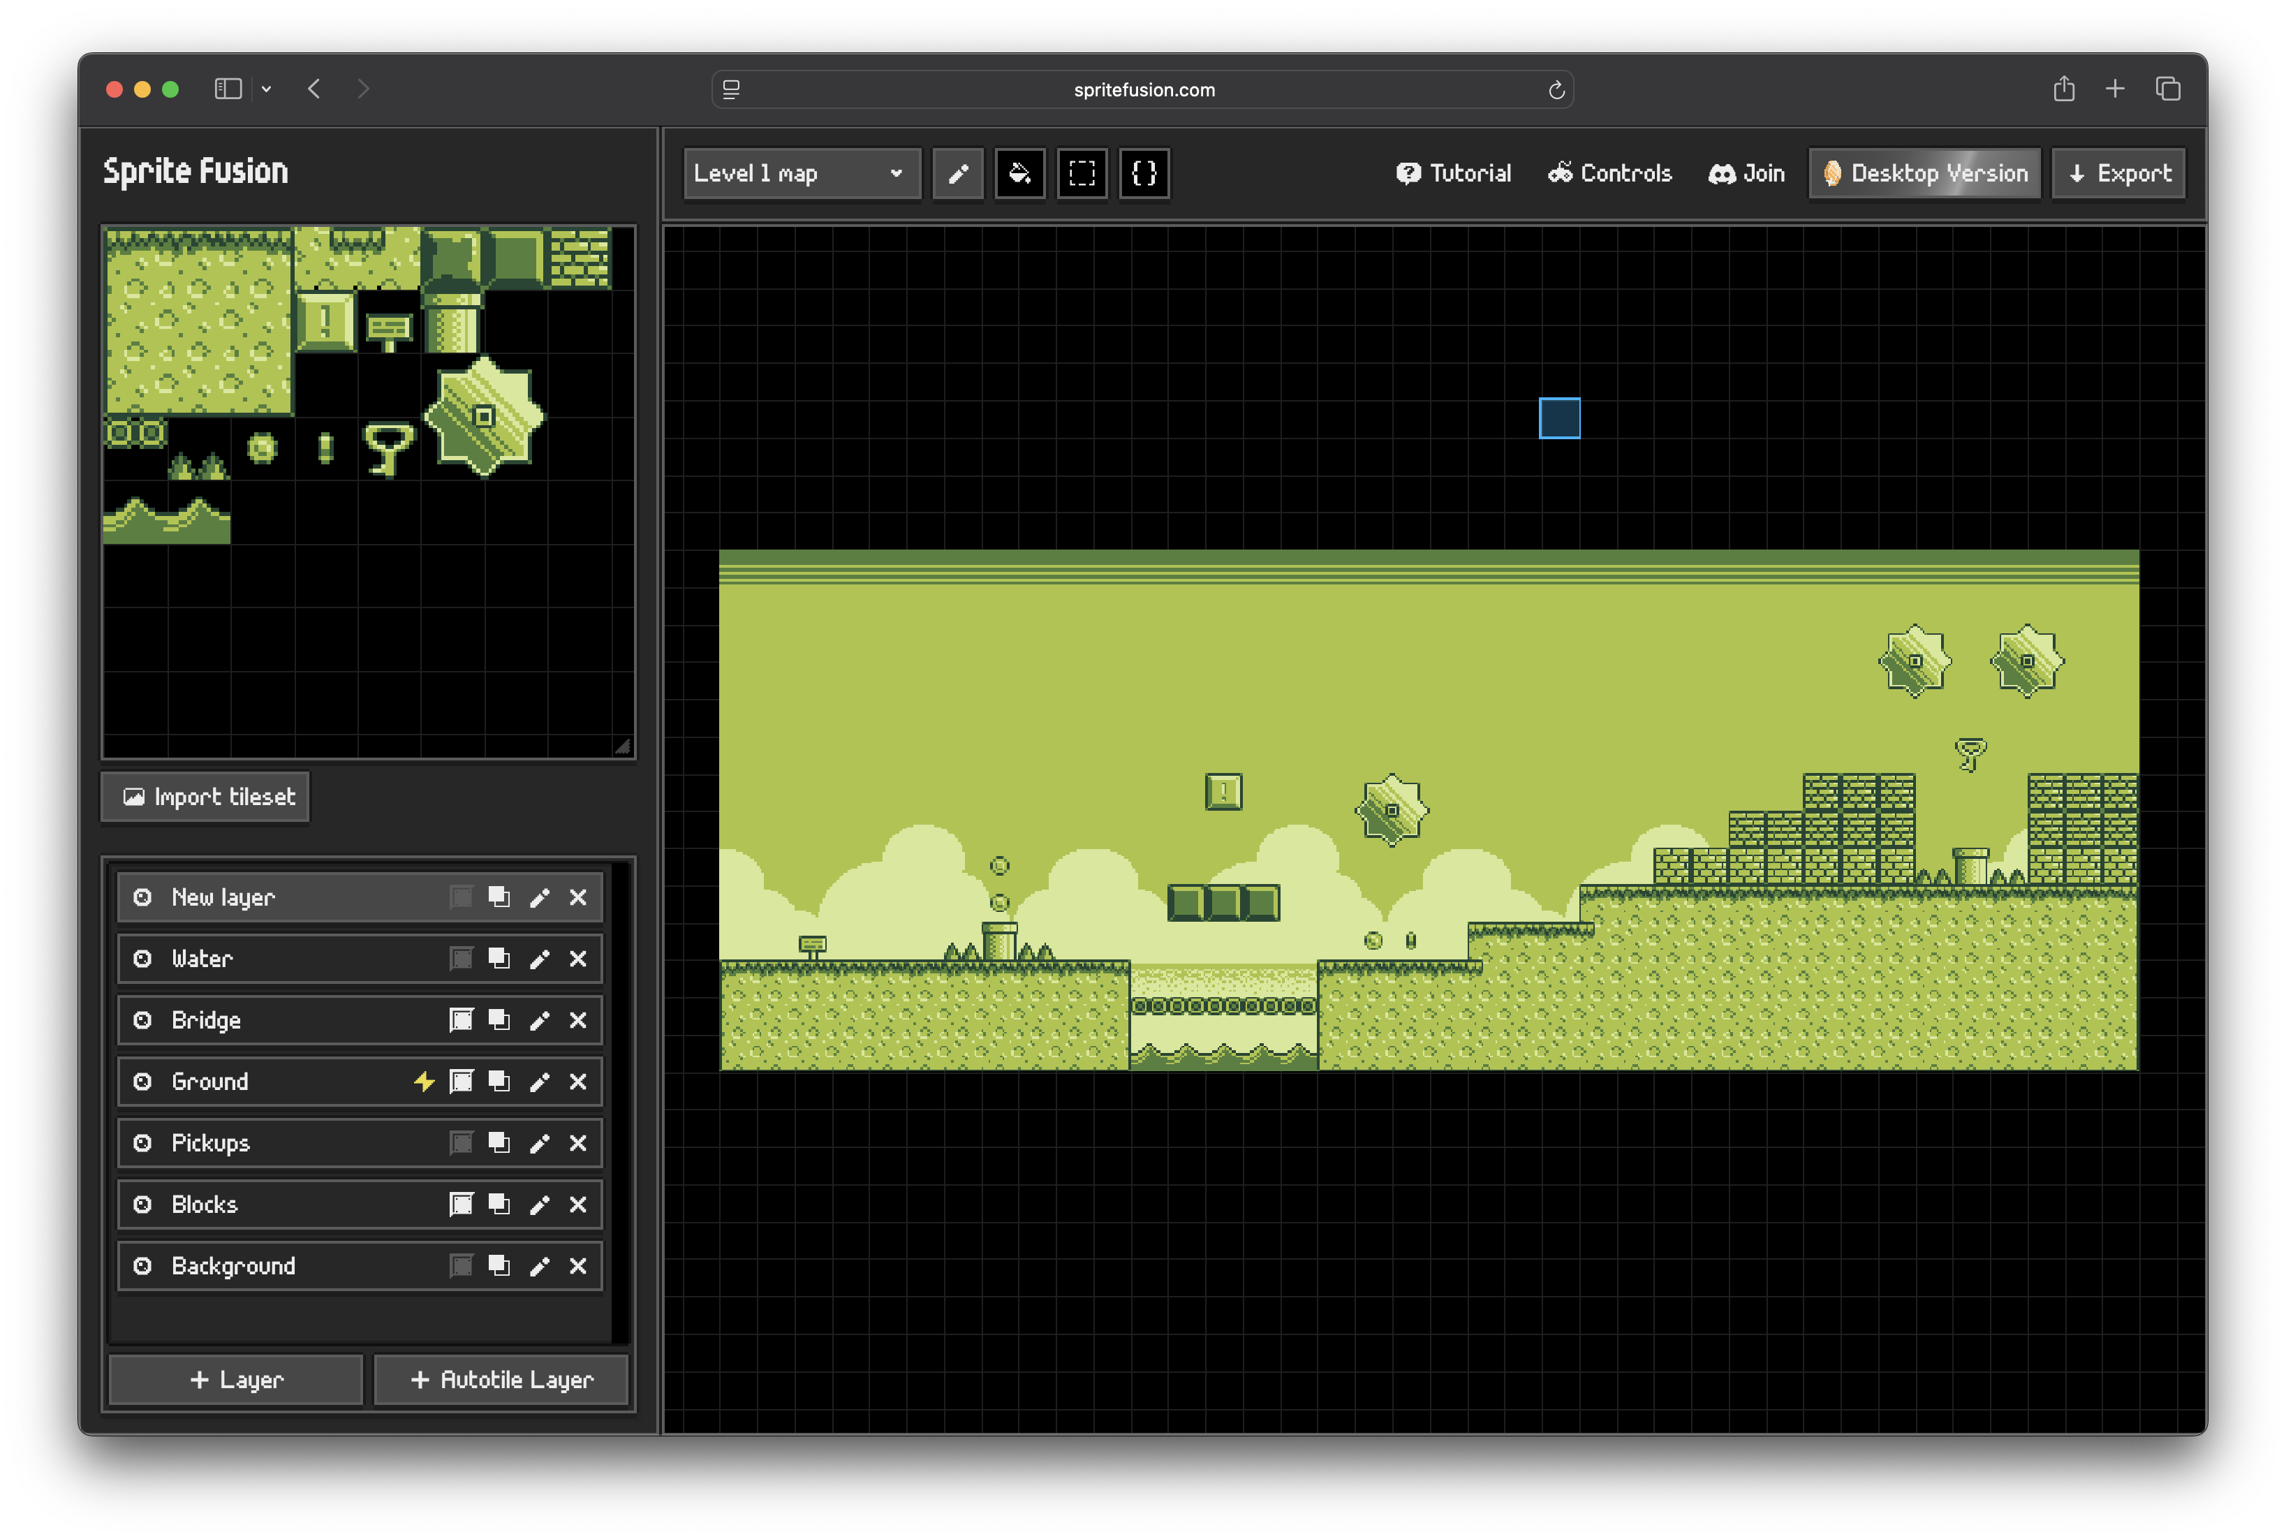This screenshot has width=2286, height=1539.
Task: Duplicate the Water layer
Action: click(500, 959)
